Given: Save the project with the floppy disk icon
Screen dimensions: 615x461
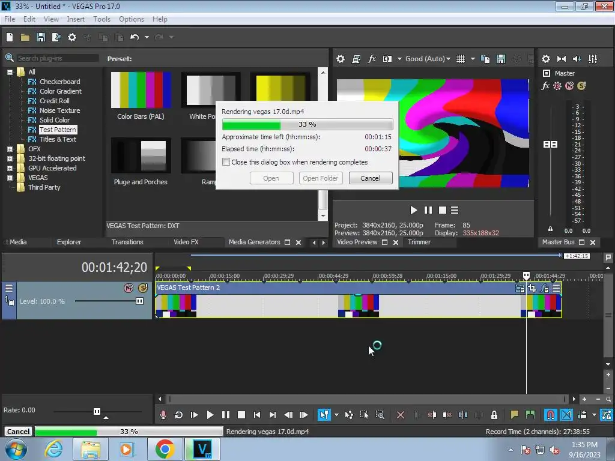Looking at the screenshot, I should pyautogui.click(x=40, y=37).
